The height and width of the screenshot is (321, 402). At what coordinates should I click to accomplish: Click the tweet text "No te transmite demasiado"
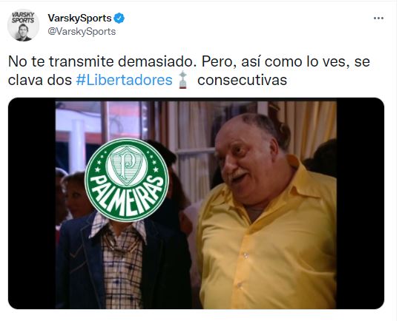point(102,61)
